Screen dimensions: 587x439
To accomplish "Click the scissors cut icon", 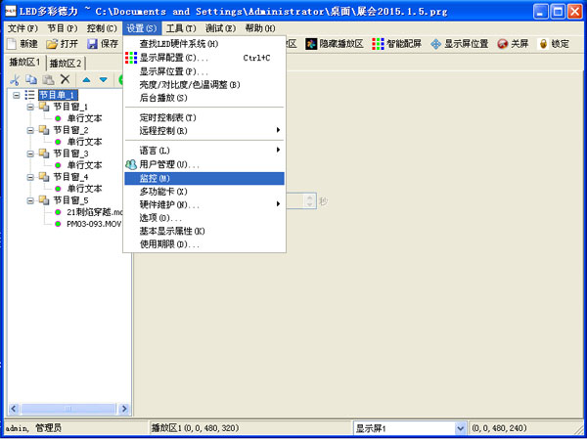I will pyautogui.click(x=14, y=79).
